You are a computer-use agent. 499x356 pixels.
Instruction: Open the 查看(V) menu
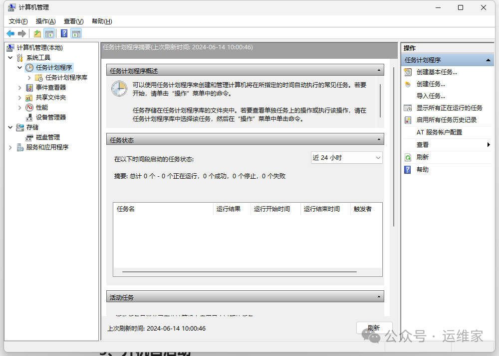(73, 21)
